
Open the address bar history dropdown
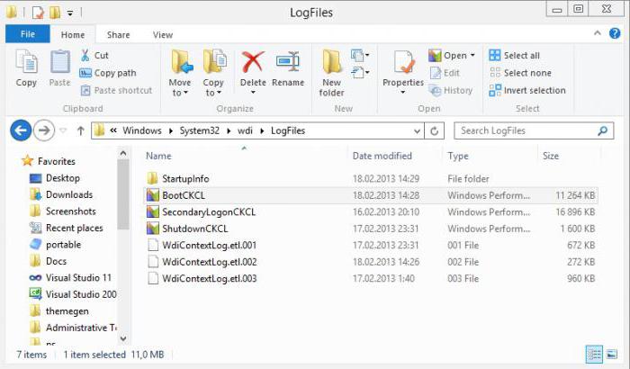coord(420,130)
